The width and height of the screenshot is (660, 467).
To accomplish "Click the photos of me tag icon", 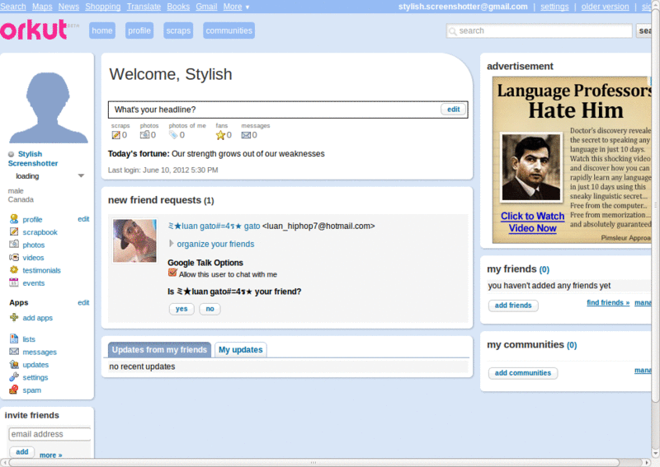I will point(173,134).
